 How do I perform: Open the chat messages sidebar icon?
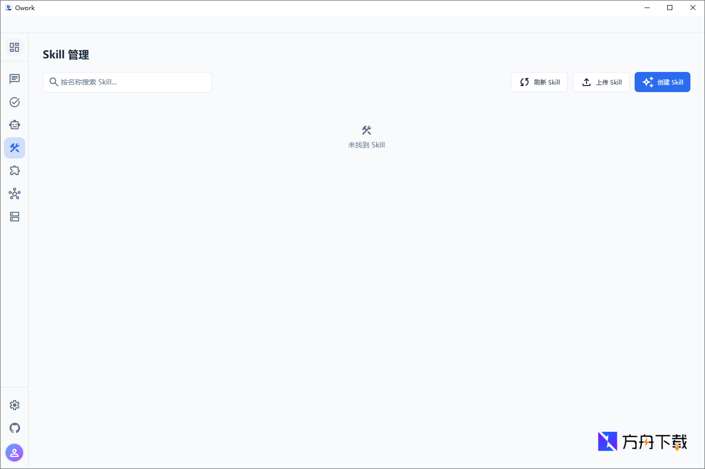click(x=14, y=79)
